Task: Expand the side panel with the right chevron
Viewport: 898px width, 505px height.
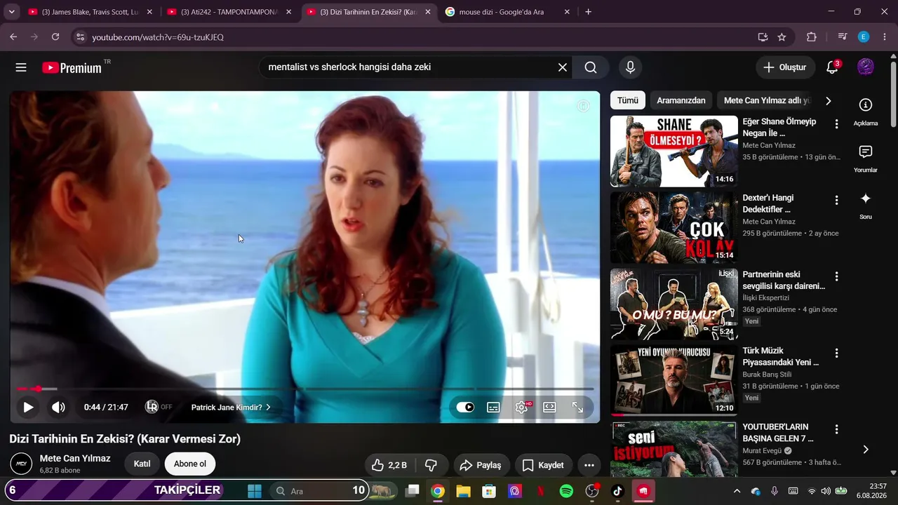Action: (x=866, y=449)
